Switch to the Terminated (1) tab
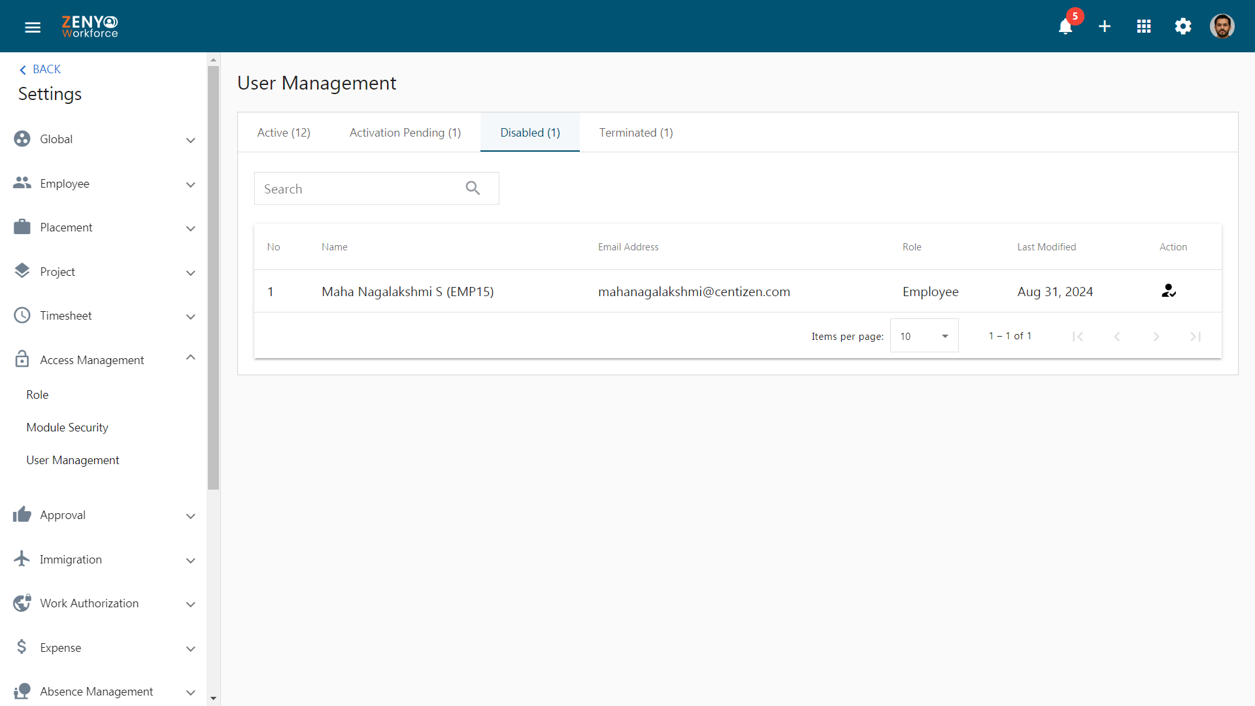The height and width of the screenshot is (706, 1255). pyautogui.click(x=636, y=133)
